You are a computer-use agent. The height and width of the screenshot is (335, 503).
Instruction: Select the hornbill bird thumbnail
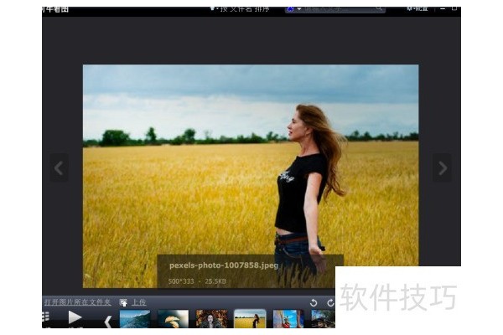pos(174,318)
